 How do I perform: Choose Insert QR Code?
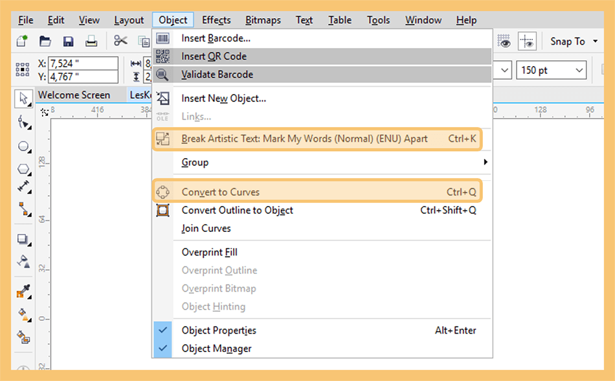[x=322, y=56]
